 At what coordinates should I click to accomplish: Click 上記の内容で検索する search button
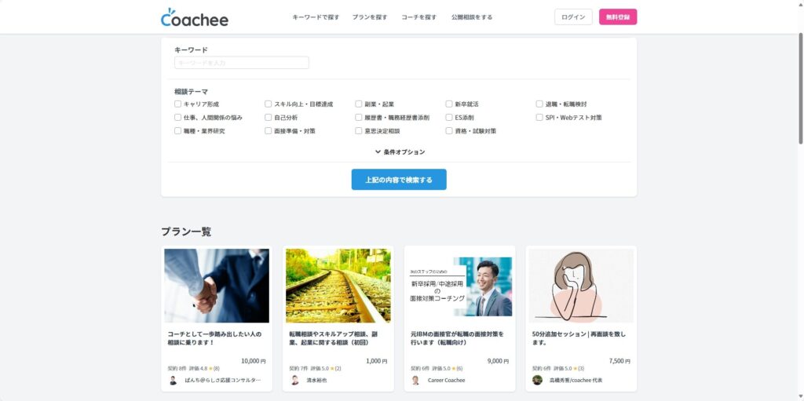[399, 180]
